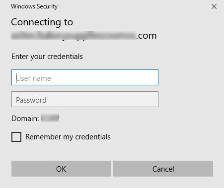Click the Windows Security title text

pyautogui.click(x=34, y=6)
